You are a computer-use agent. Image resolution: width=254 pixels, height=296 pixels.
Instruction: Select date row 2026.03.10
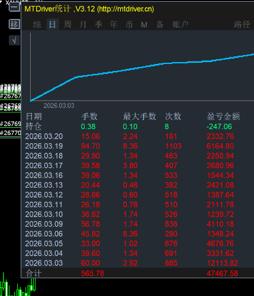[44, 214]
